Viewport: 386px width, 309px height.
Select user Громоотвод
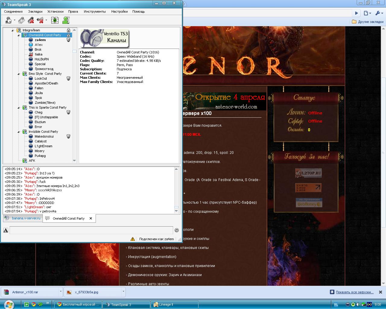pos(44,69)
